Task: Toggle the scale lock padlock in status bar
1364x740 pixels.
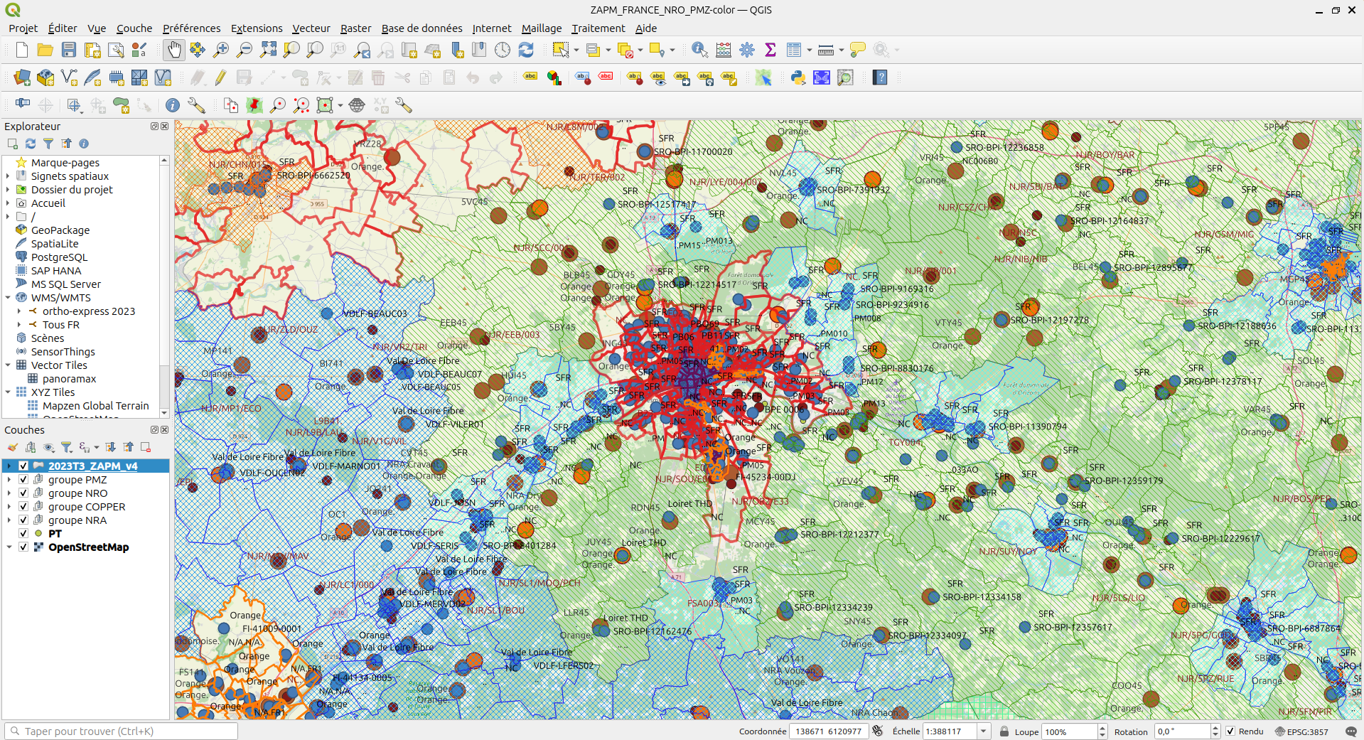Action: [x=1004, y=731]
